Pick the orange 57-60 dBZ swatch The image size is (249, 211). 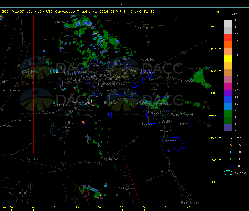[x=228, y=45]
